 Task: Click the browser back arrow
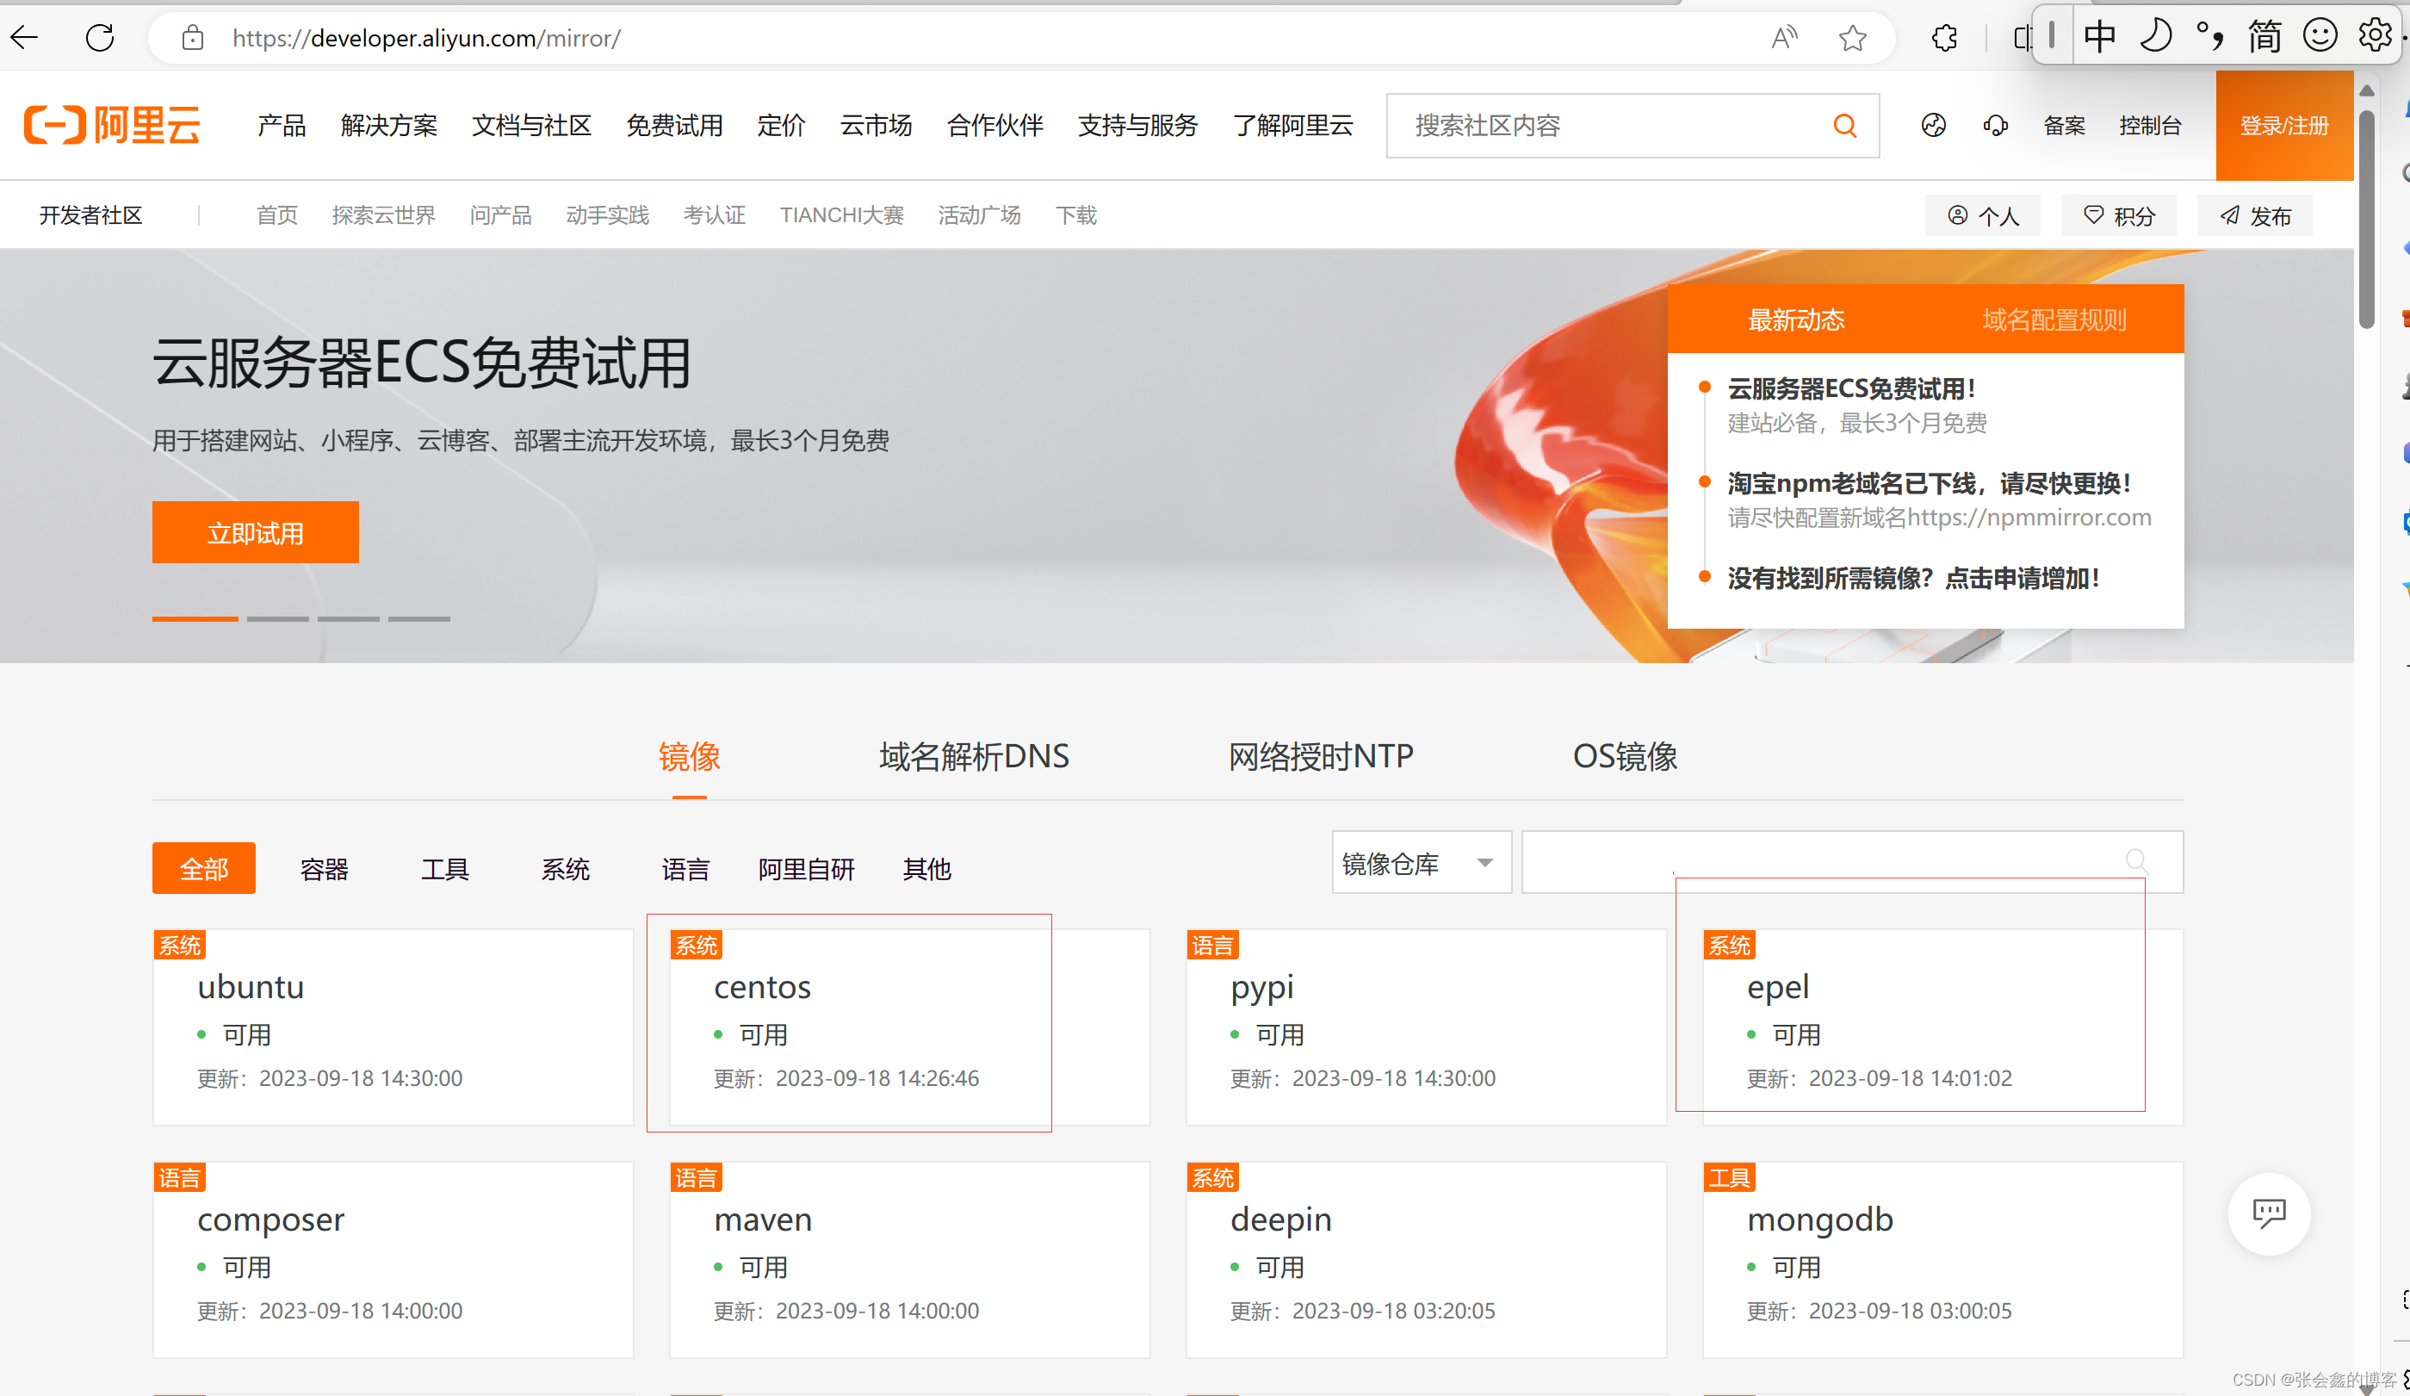coord(24,38)
